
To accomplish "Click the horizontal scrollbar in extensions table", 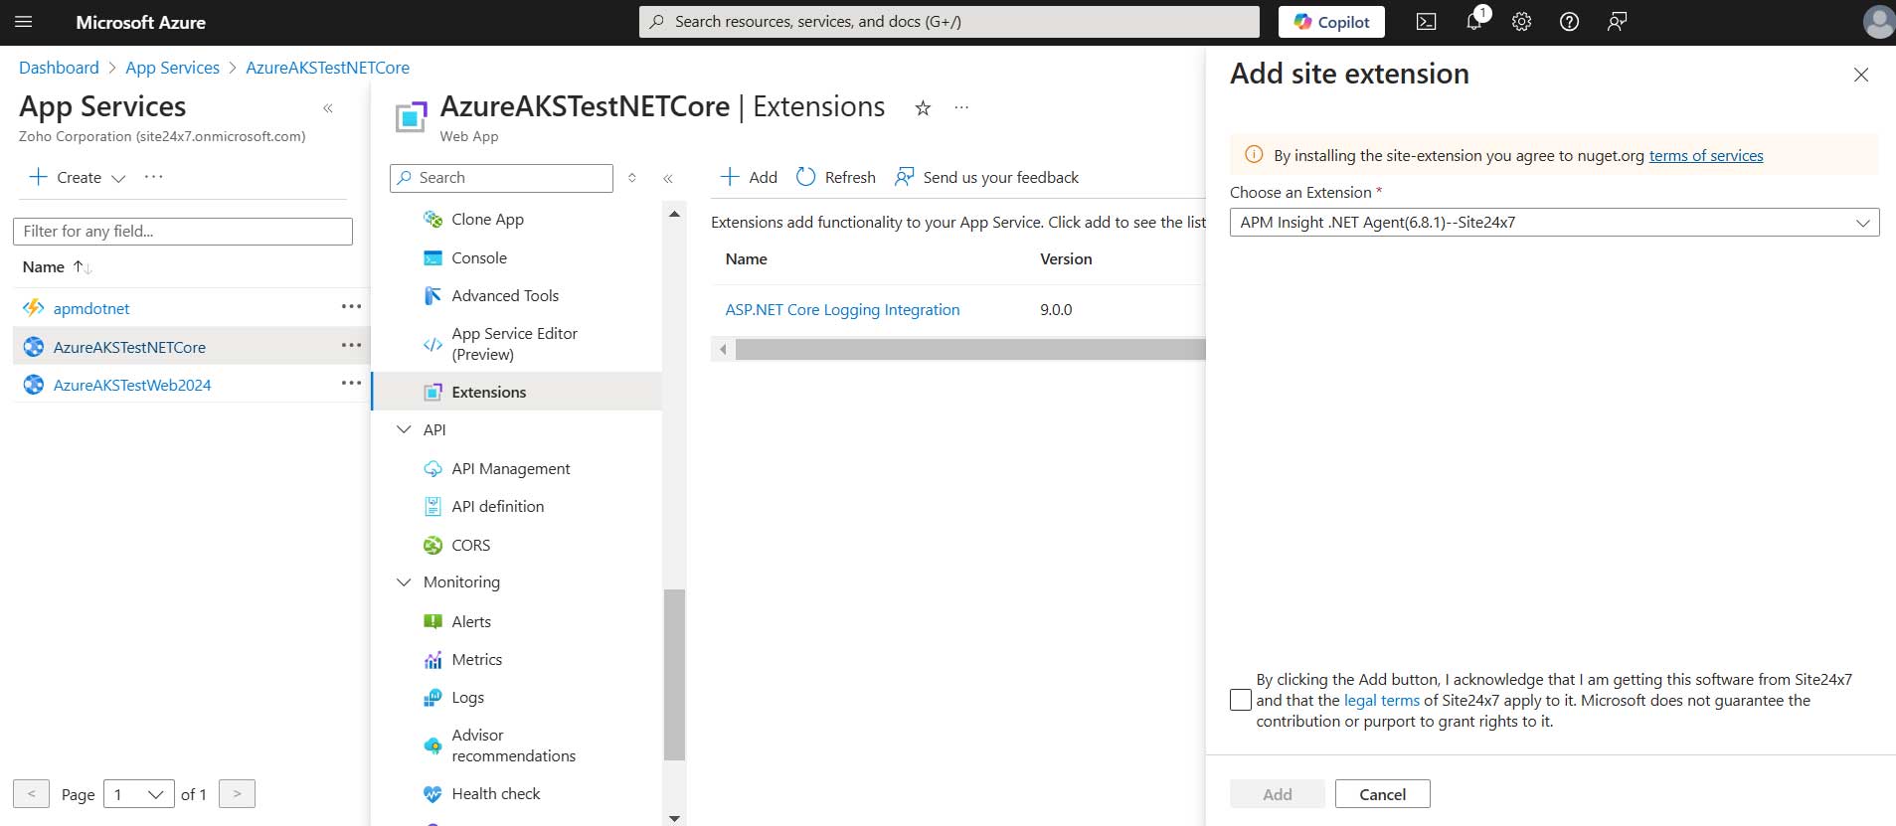I will coord(968,349).
